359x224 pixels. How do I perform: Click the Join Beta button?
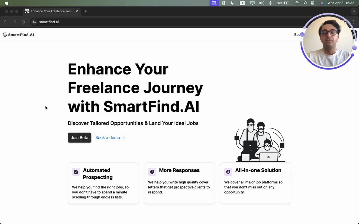tap(79, 137)
